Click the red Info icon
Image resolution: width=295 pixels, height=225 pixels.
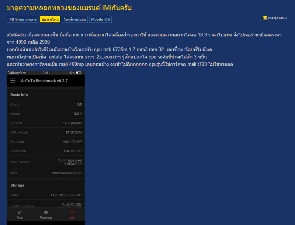click(x=72, y=213)
